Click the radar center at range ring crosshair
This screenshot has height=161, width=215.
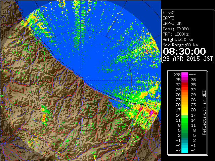click(x=81, y=80)
